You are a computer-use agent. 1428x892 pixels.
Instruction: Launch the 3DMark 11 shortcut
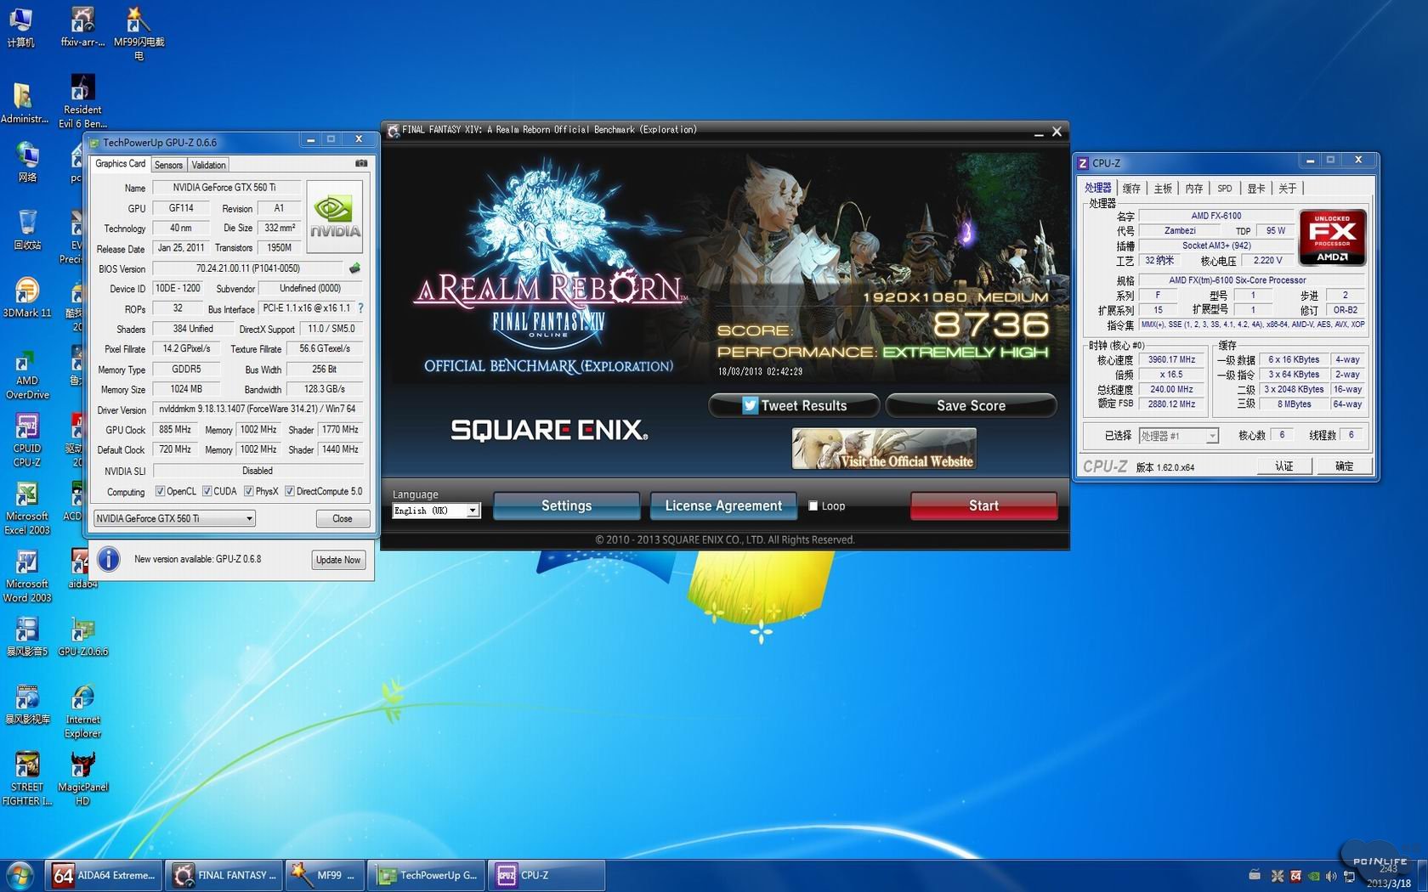point(27,297)
